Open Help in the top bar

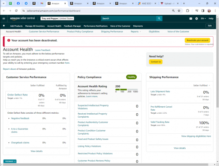(211, 18)
